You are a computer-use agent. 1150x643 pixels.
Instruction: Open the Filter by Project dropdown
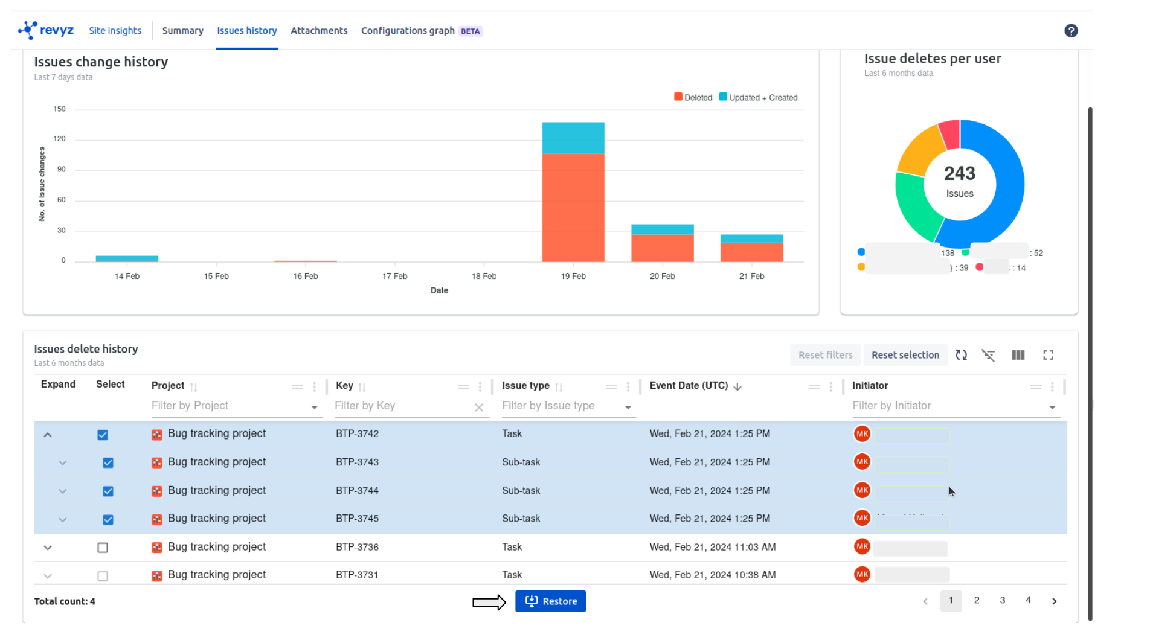314,408
